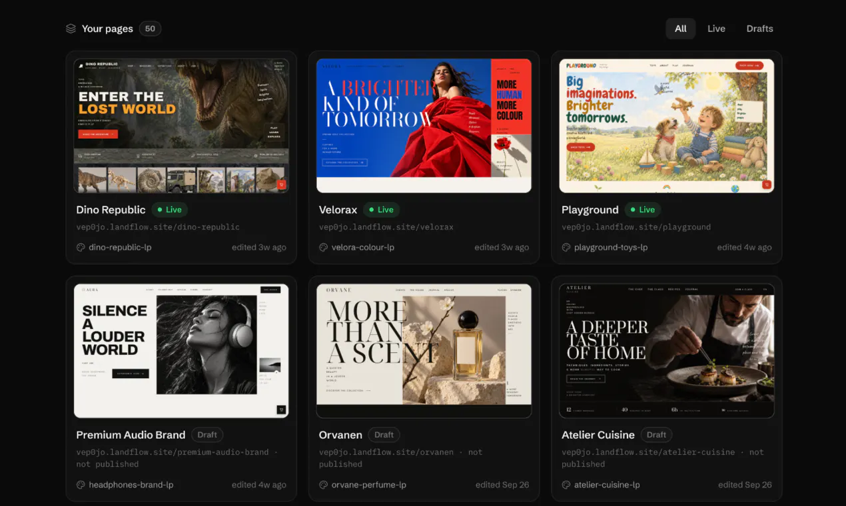The image size is (846, 506).
Task: Open the Playground page thumbnail
Action: coord(667,126)
